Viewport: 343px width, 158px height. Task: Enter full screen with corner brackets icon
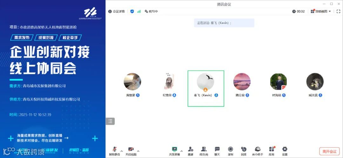338,11
